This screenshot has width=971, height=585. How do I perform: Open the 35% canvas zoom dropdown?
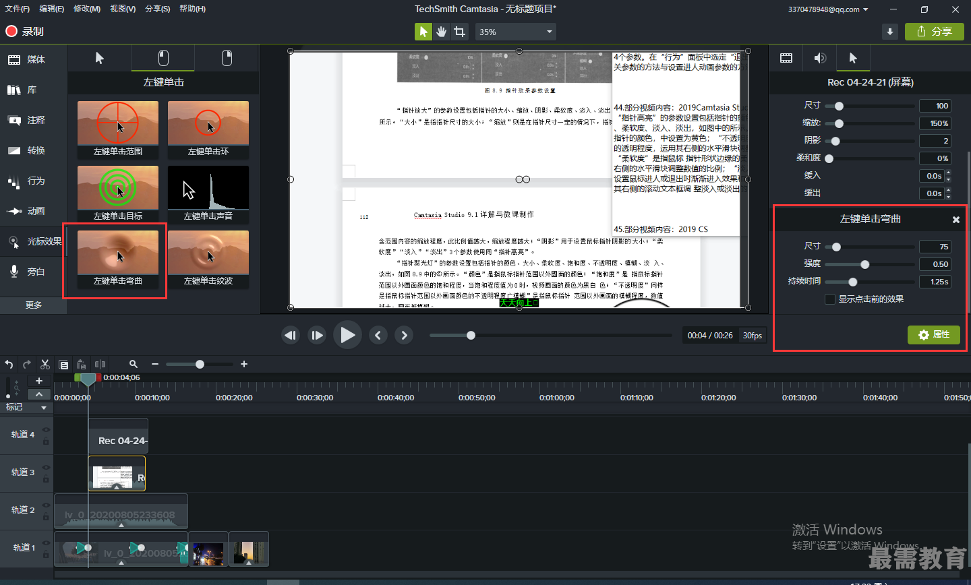click(x=516, y=32)
